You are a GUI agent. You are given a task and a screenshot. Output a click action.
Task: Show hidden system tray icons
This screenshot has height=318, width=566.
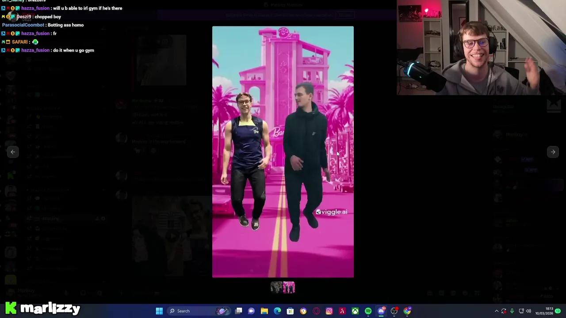pos(496,311)
